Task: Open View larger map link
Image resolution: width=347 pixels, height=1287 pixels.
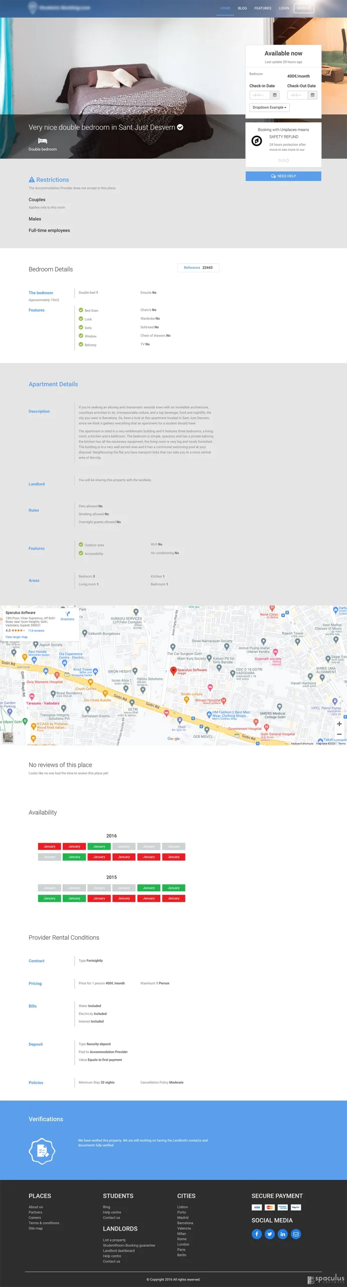Action: 17,637
